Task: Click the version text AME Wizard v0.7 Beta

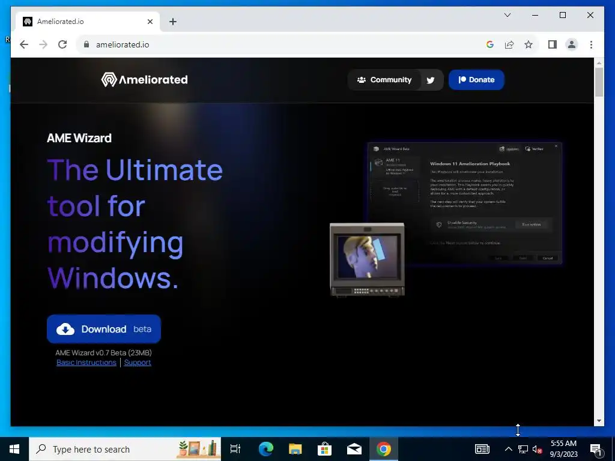Action: (103, 353)
